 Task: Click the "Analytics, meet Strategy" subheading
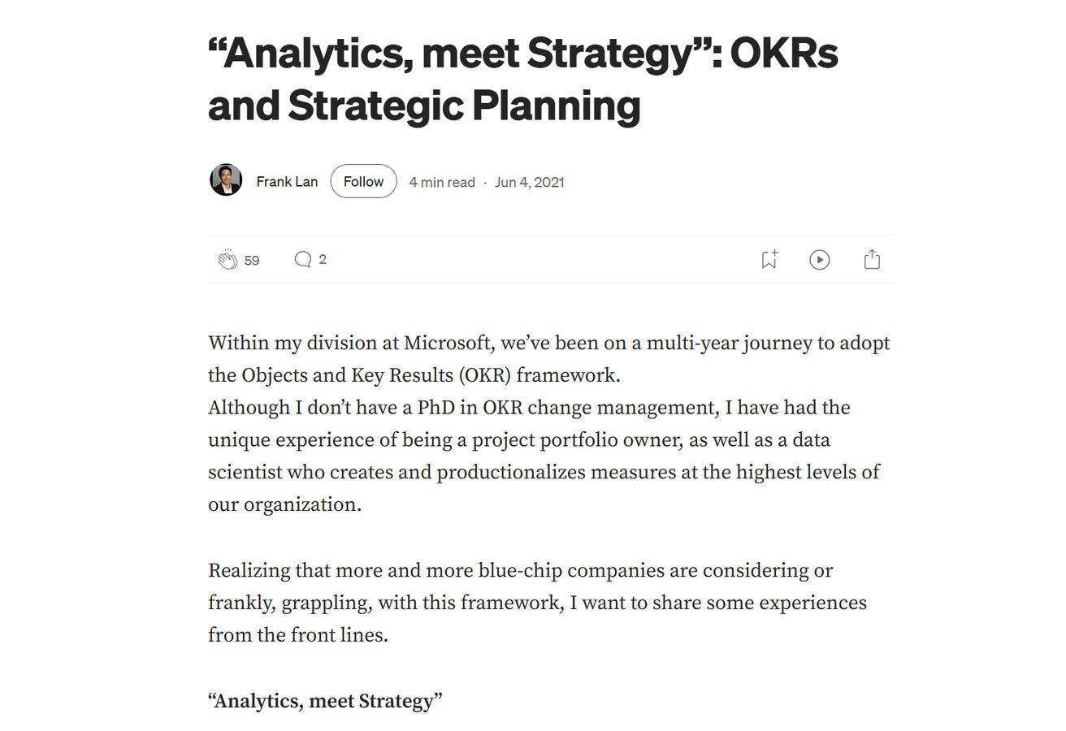click(325, 700)
